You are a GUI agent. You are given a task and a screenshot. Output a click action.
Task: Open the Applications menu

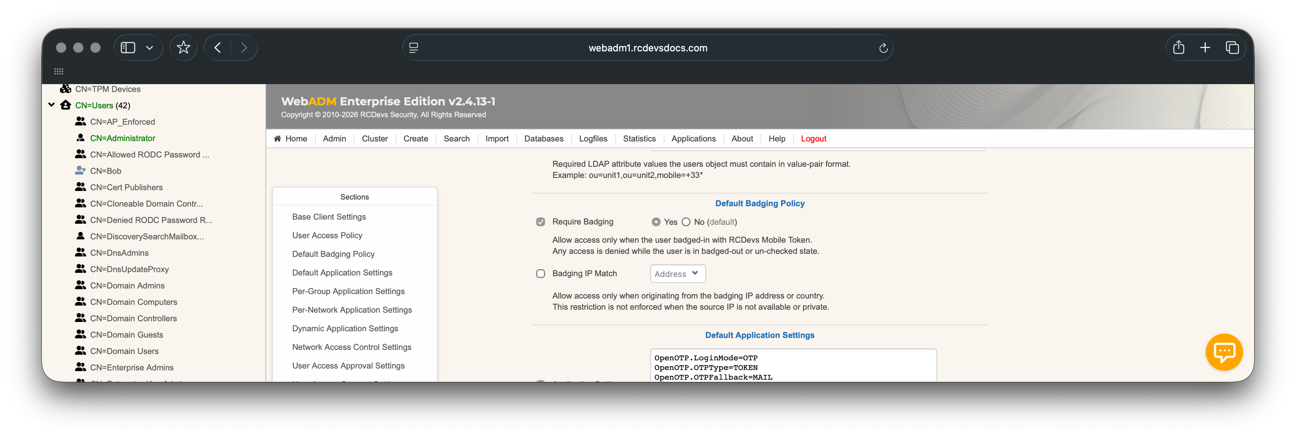coord(693,138)
